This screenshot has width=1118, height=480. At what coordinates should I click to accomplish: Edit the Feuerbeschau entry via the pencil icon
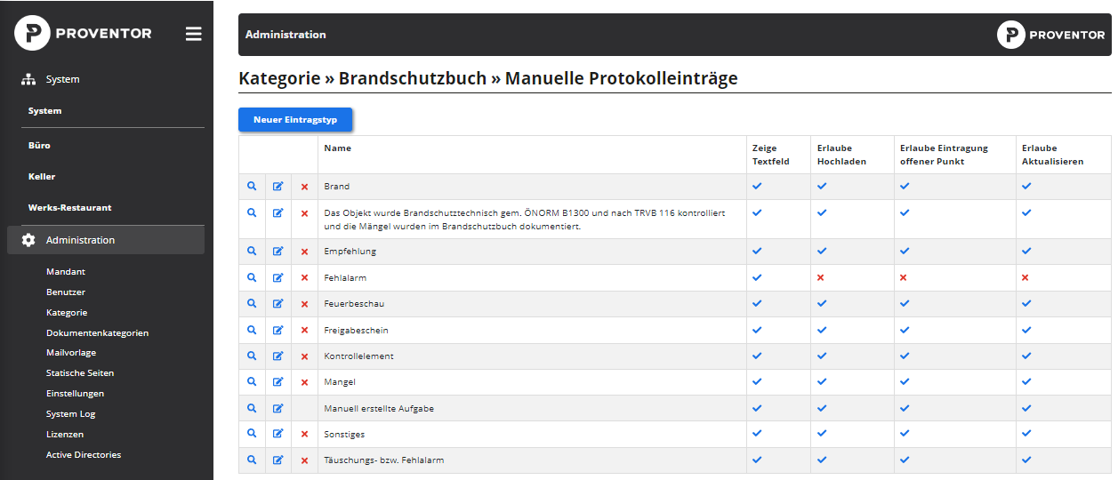point(278,304)
